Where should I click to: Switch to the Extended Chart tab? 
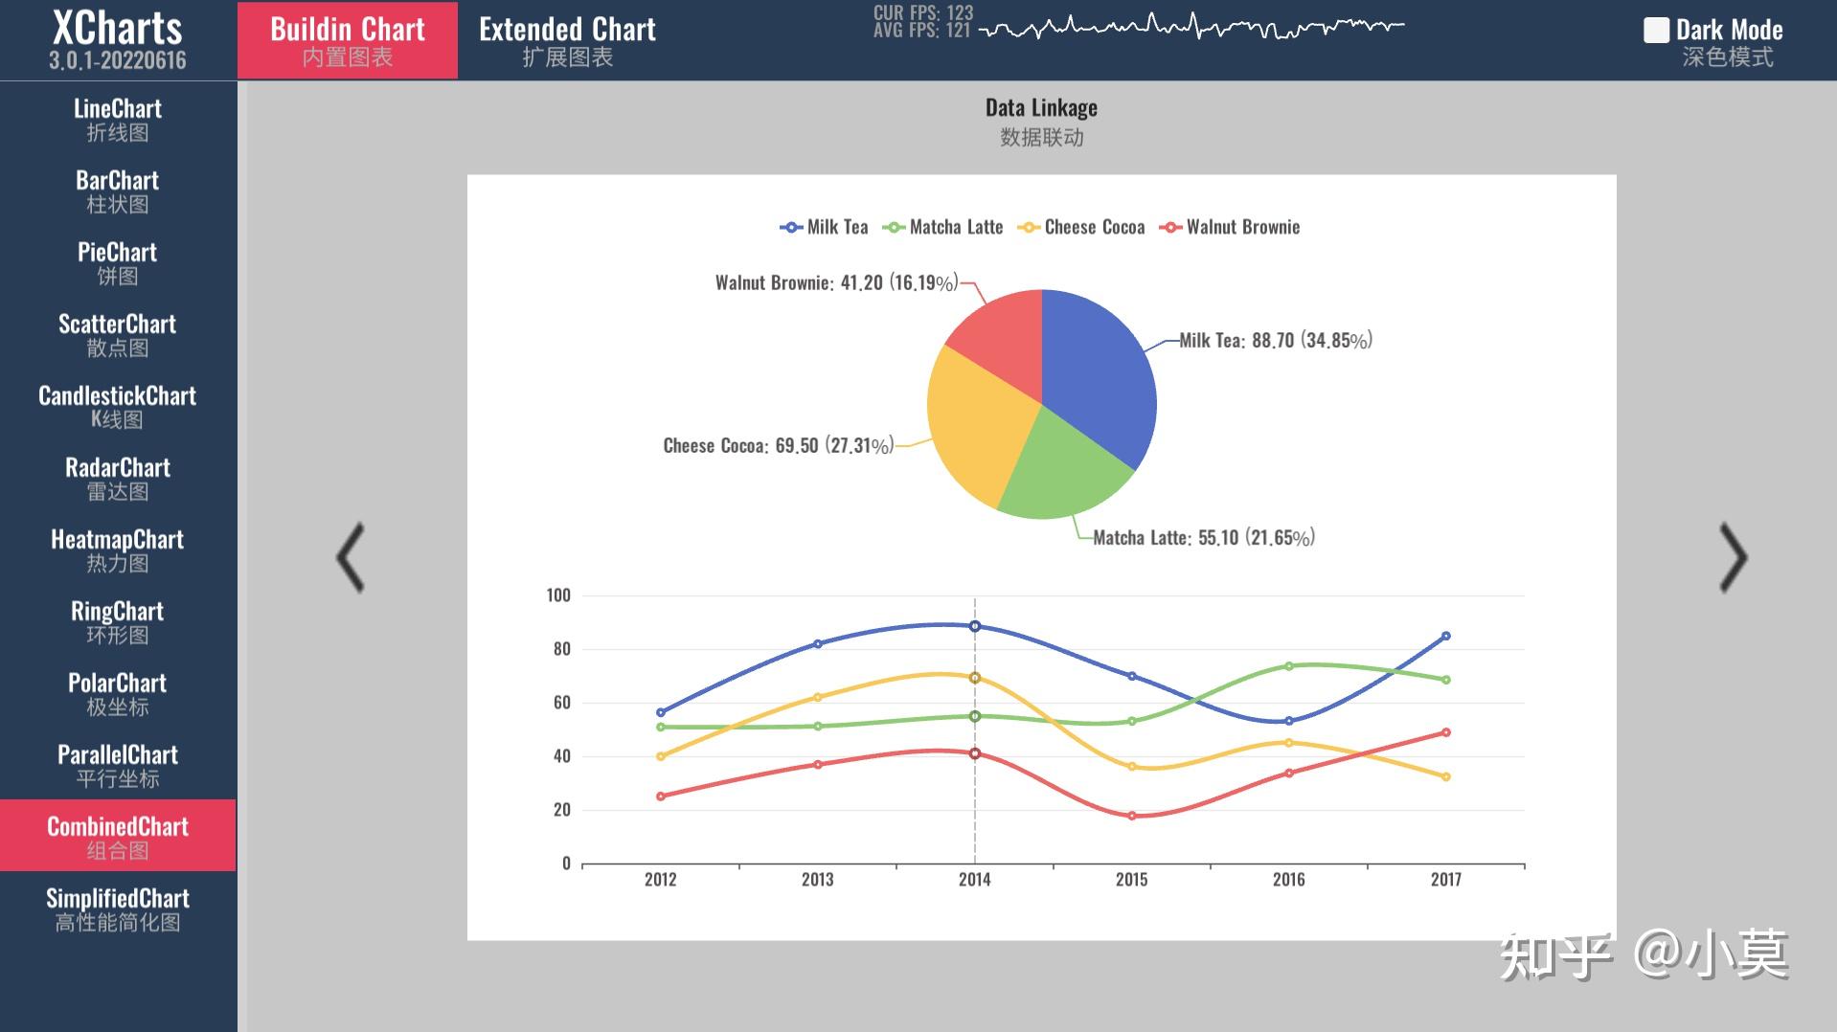568,38
